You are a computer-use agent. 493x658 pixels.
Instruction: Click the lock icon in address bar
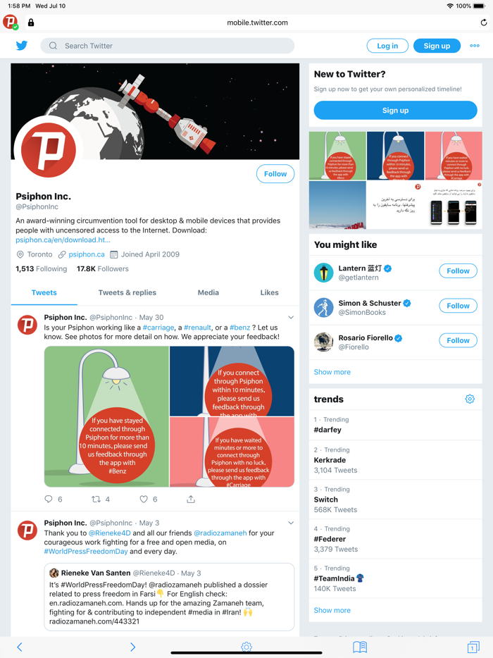coord(32,22)
